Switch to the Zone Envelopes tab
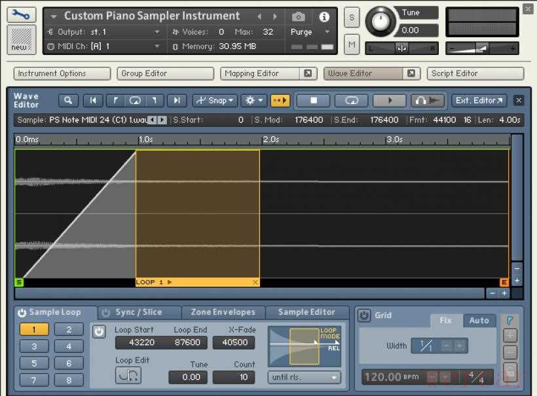 [x=223, y=313]
